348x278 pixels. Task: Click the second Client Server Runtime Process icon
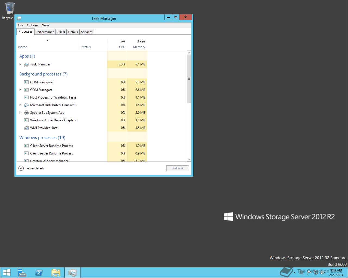point(26,153)
